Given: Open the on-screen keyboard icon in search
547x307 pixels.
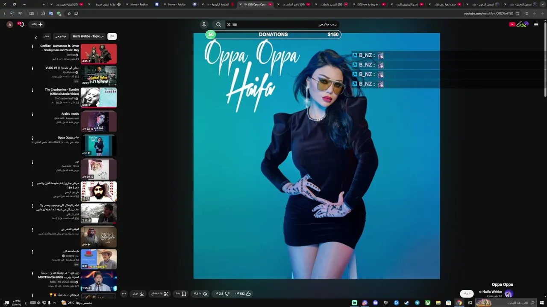Looking at the screenshot, I should (235, 24).
